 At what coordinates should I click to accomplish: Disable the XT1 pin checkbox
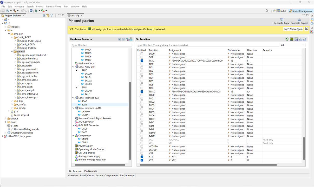click(x=142, y=157)
